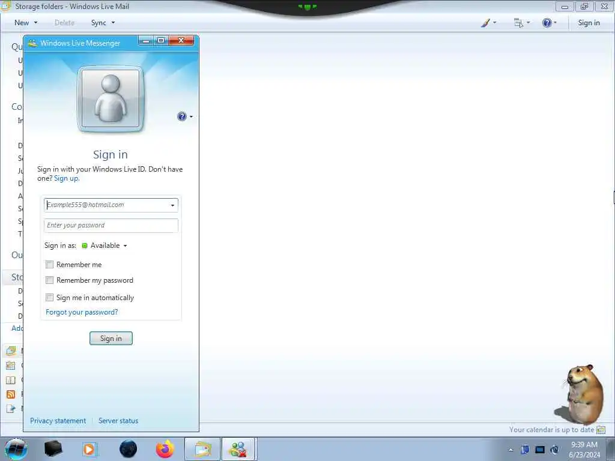Open Forgot your password link
The width and height of the screenshot is (615, 461).
(82, 312)
